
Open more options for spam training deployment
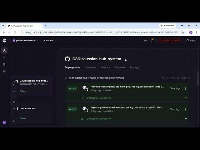[x=186, y=109]
